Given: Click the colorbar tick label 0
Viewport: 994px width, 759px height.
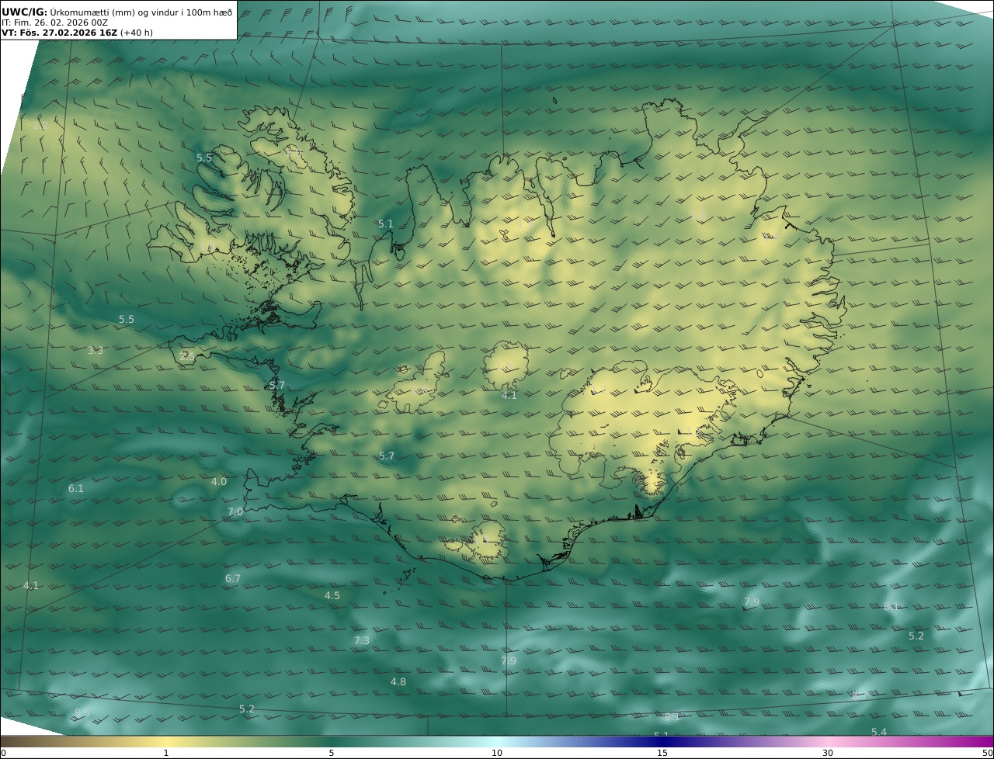Looking at the screenshot, I should pos(3,753).
